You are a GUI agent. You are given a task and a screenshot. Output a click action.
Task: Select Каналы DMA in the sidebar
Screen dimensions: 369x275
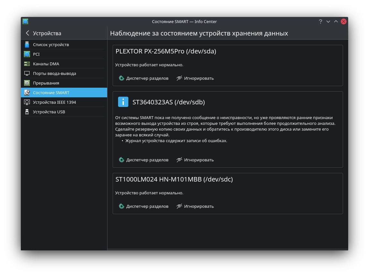tap(64, 64)
